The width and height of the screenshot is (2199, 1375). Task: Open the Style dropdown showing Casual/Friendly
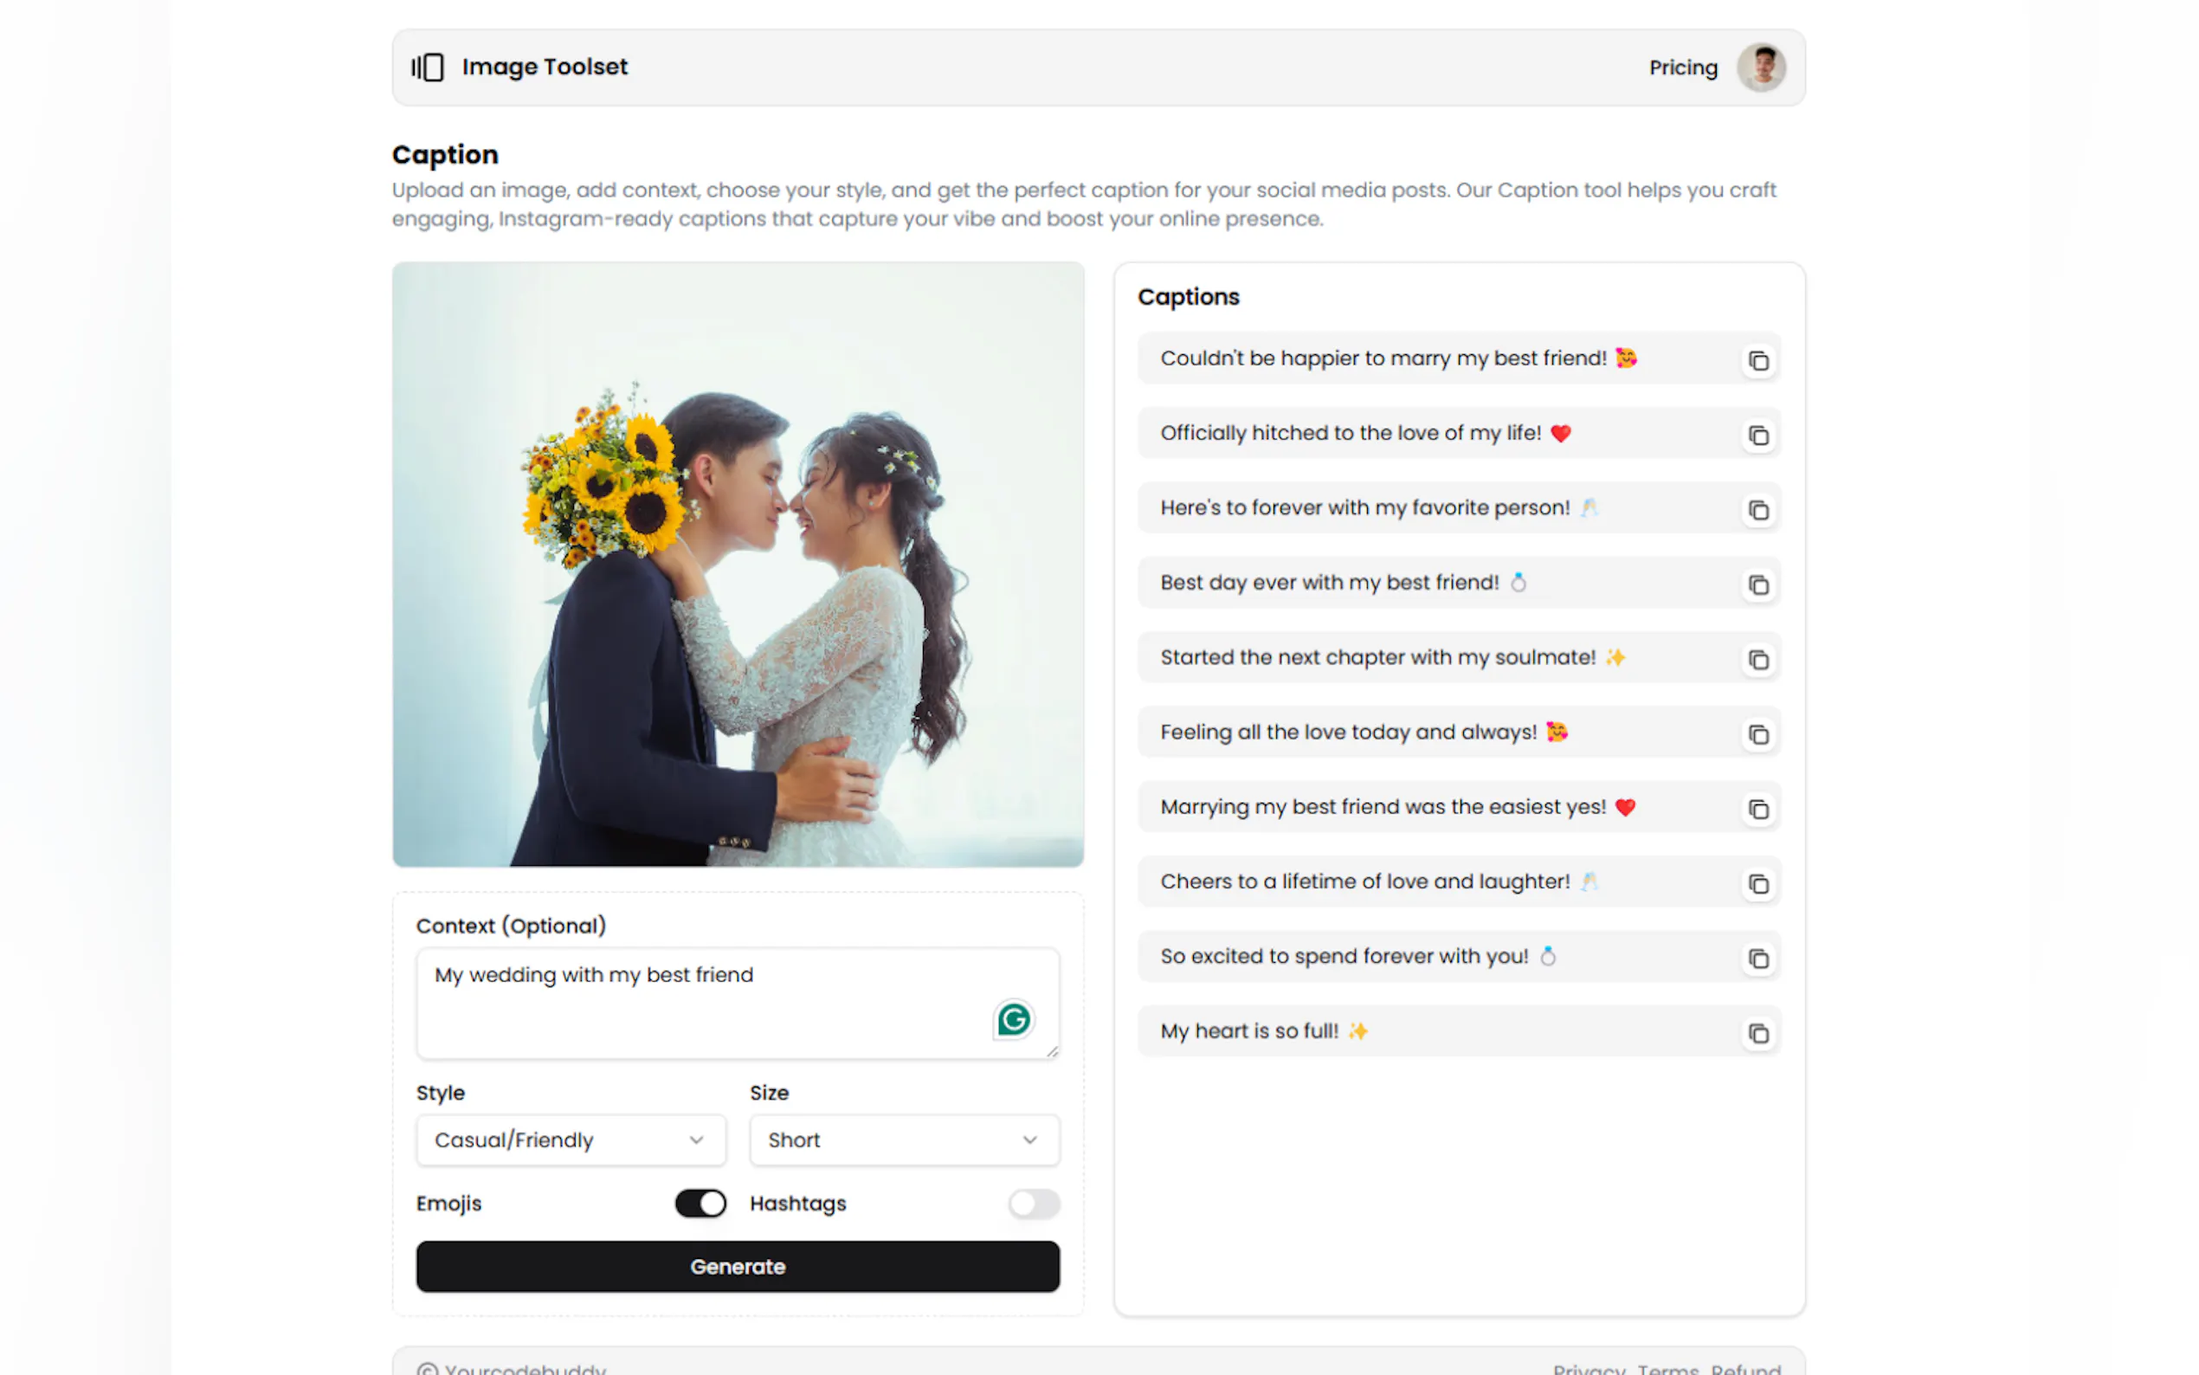570,1139
